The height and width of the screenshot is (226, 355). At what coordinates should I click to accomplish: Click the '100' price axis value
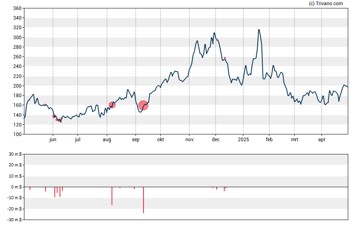pos(17,134)
